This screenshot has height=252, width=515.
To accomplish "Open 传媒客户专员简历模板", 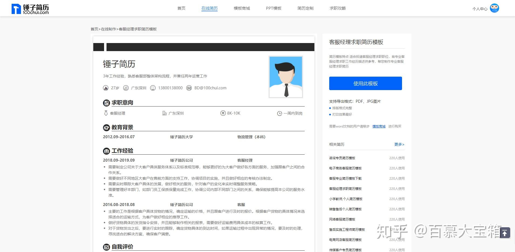I will pyautogui.click(x=345, y=250).
